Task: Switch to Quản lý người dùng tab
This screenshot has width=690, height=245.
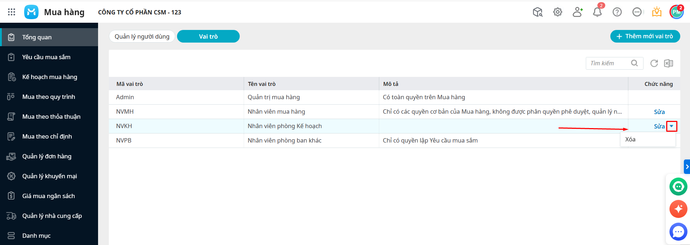Action: tap(142, 36)
